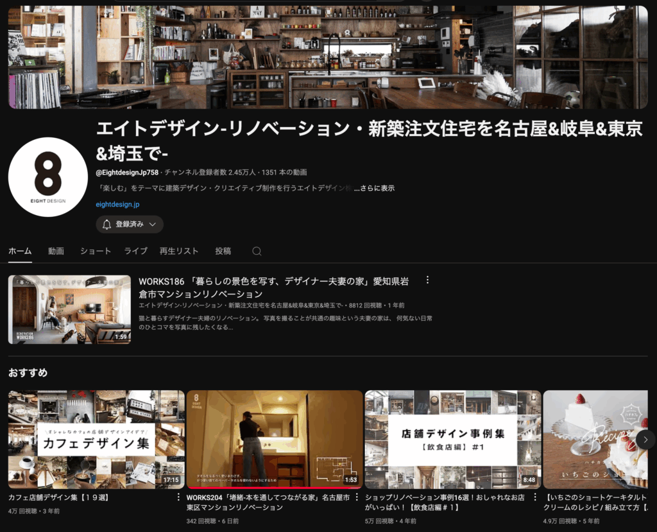Open the ショート tab

(96, 251)
